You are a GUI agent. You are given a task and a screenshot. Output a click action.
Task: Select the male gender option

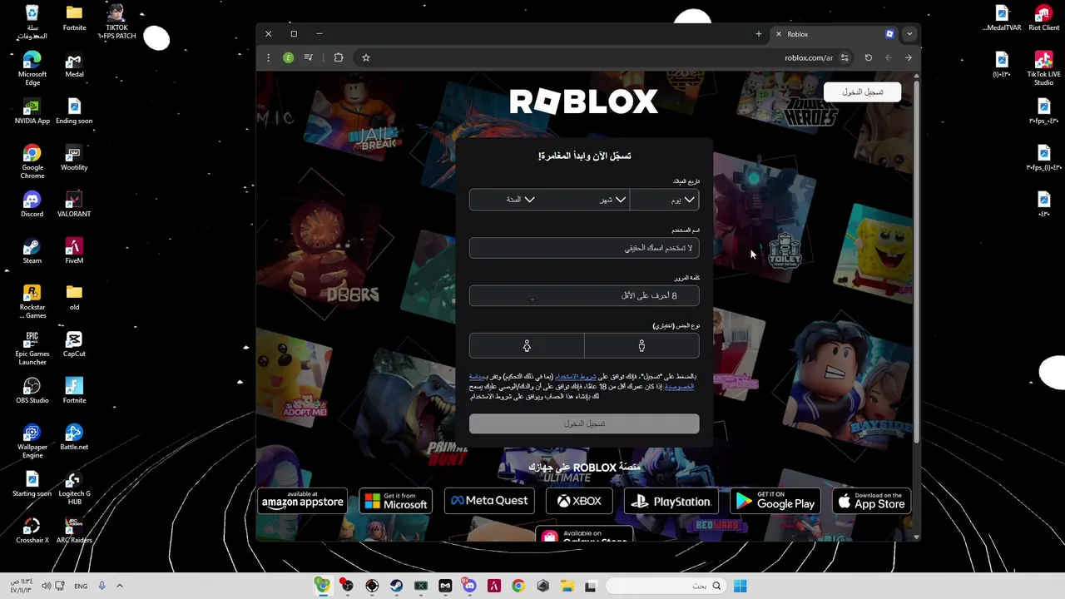tap(641, 345)
